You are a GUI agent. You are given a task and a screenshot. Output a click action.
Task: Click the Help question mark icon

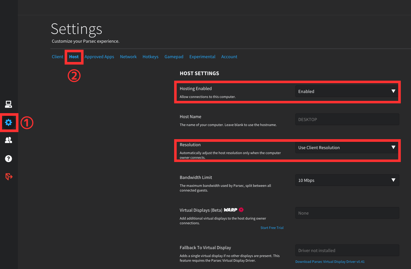click(x=8, y=158)
